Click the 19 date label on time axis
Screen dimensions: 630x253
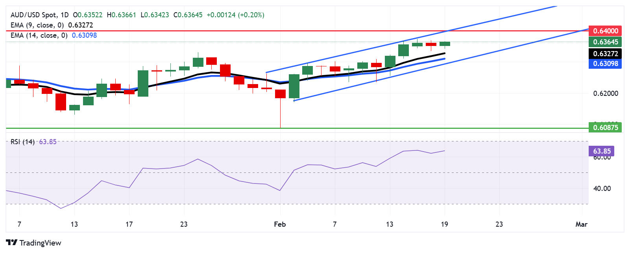pyautogui.click(x=444, y=224)
